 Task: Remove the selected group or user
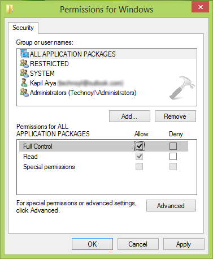click(x=175, y=116)
